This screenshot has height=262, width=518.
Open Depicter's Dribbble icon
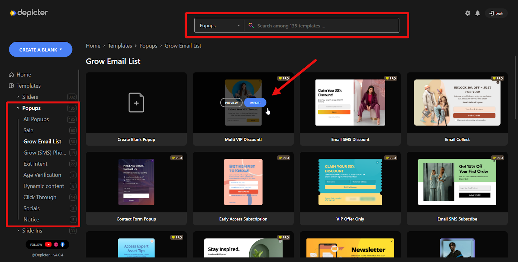(x=56, y=245)
